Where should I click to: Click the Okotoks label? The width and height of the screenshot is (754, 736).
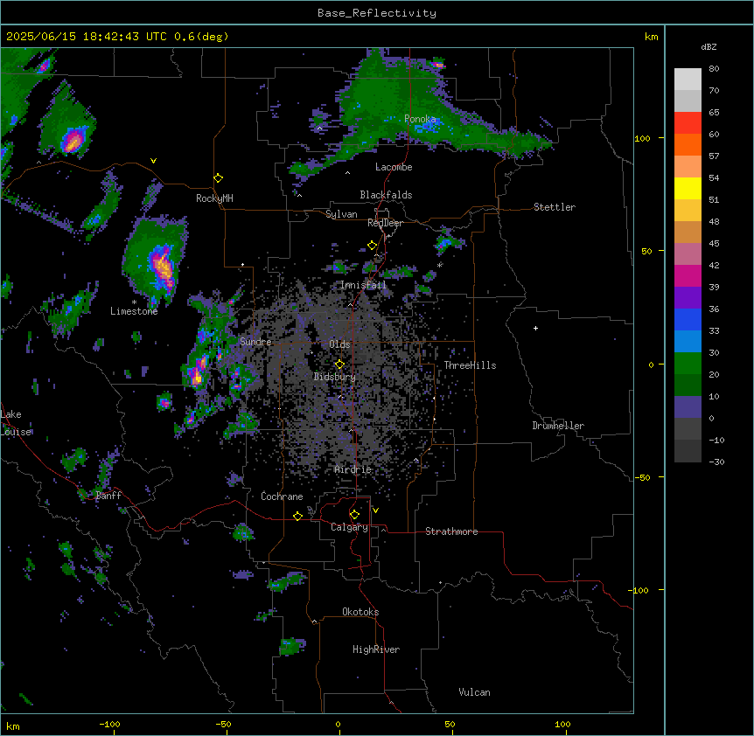[x=360, y=612]
